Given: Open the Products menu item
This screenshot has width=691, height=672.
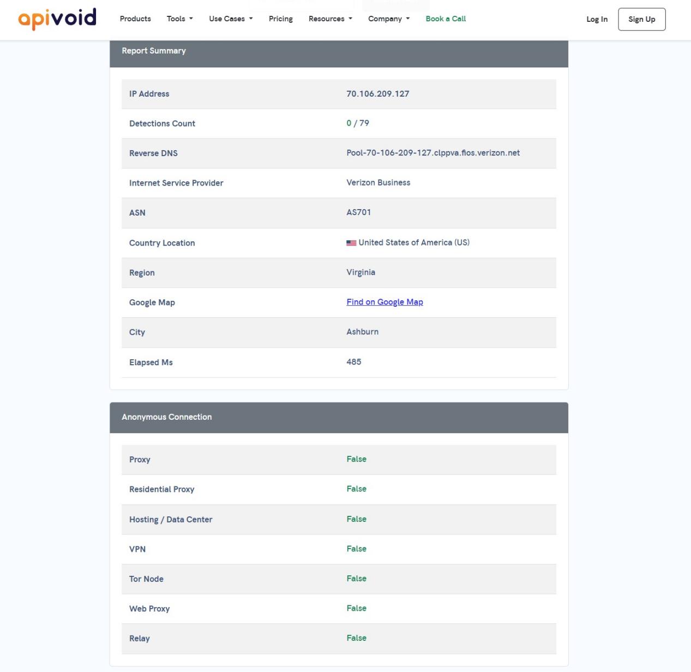Looking at the screenshot, I should tap(135, 19).
